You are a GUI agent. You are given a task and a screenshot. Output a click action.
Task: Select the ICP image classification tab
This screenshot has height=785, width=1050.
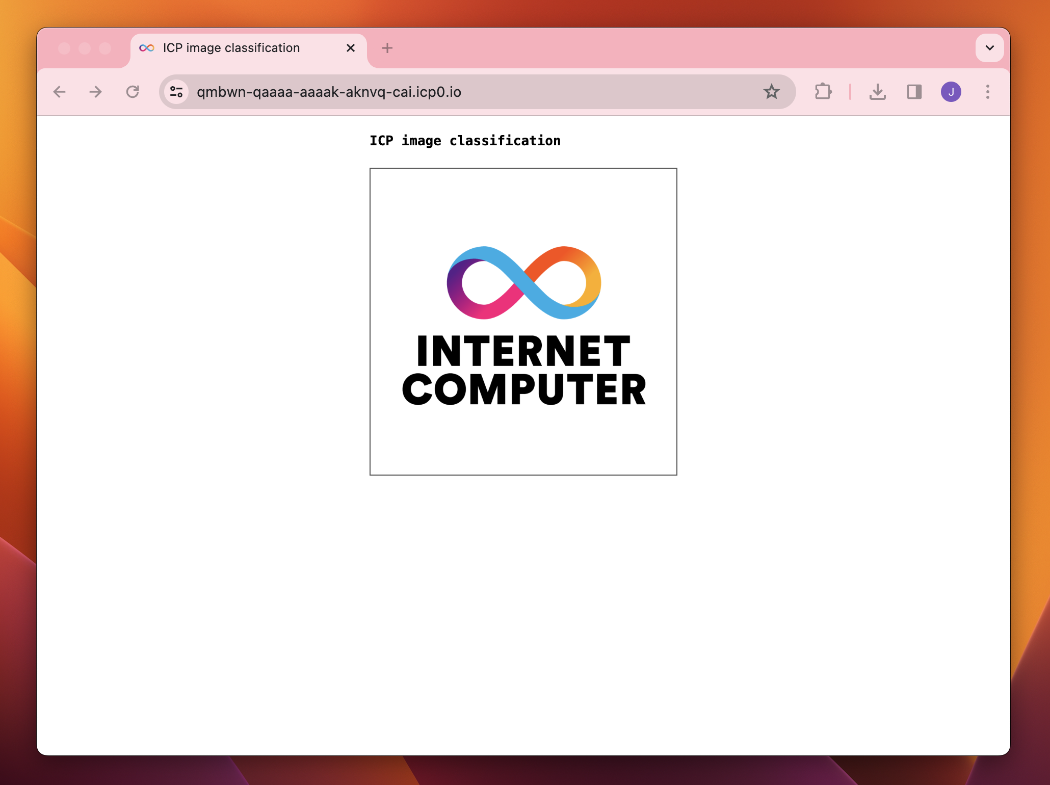249,49
